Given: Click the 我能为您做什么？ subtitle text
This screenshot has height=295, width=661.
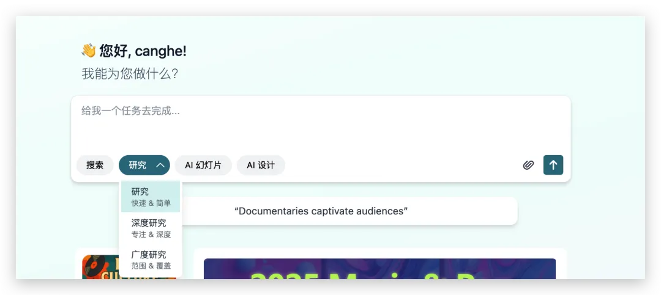Looking at the screenshot, I should pos(130,74).
